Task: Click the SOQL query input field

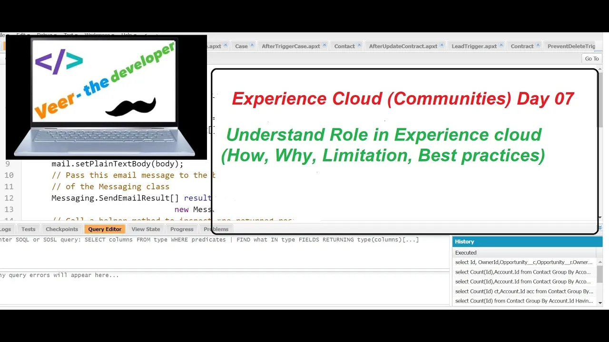Action: coord(225,252)
